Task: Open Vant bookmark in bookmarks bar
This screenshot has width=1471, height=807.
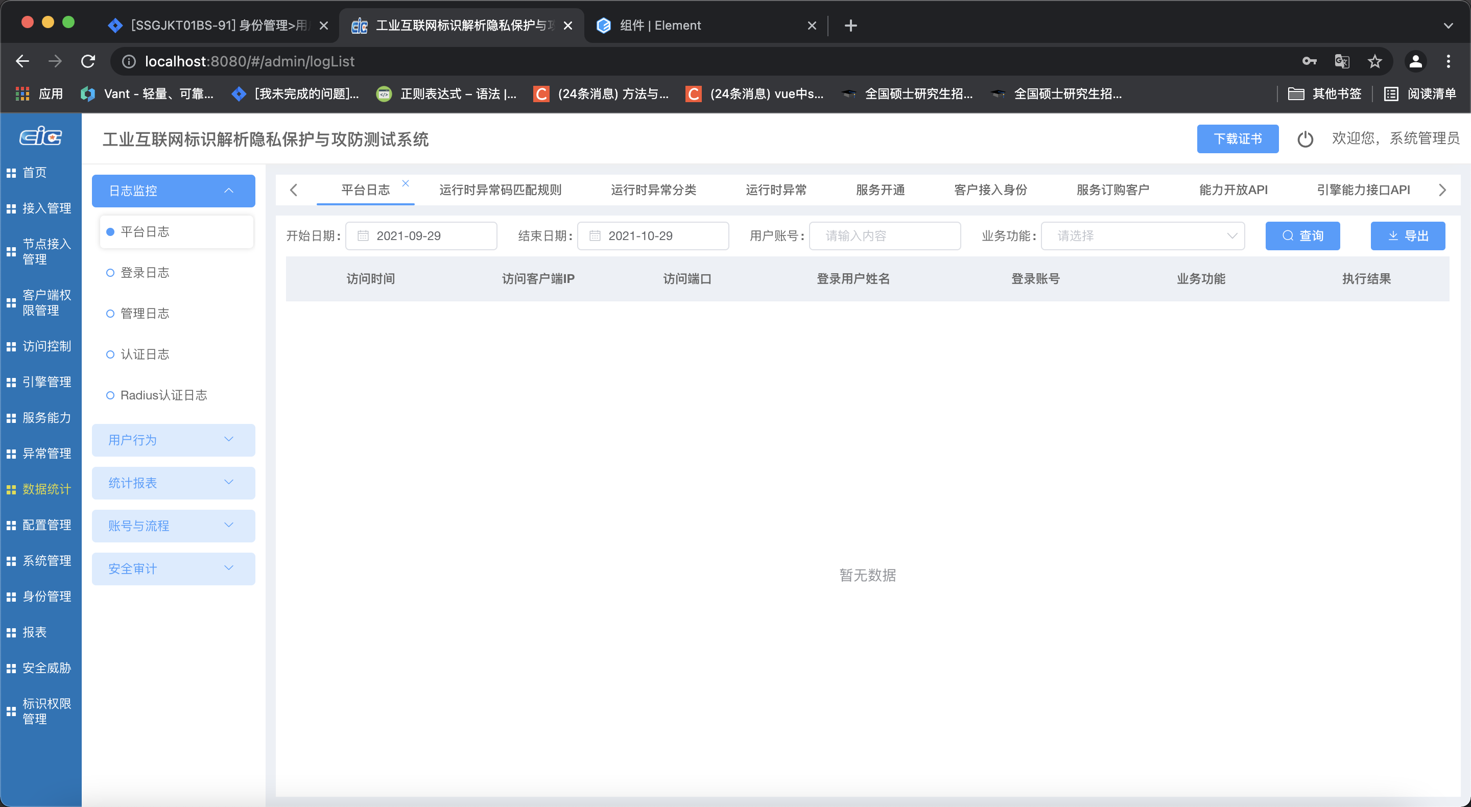Action: pyautogui.click(x=147, y=93)
